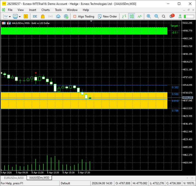This screenshot has width=196, height=186.
Task: Open the Charts menu
Action: (45, 10)
